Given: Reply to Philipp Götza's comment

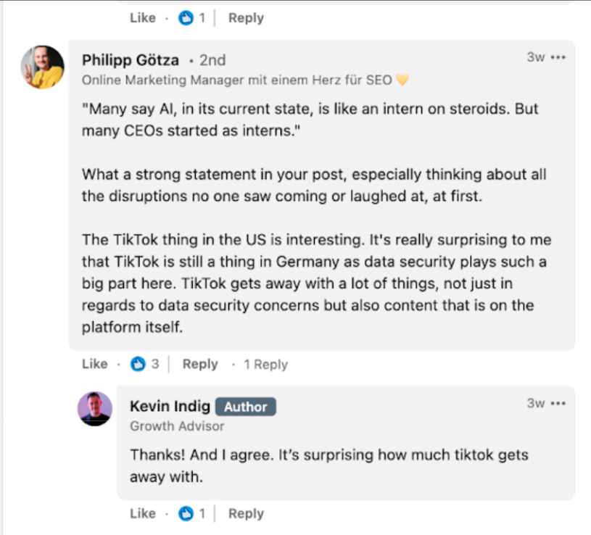Looking at the screenshot, I should [200, 364].
